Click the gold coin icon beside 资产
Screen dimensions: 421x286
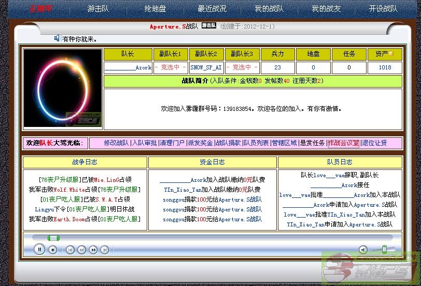(391, 54)
